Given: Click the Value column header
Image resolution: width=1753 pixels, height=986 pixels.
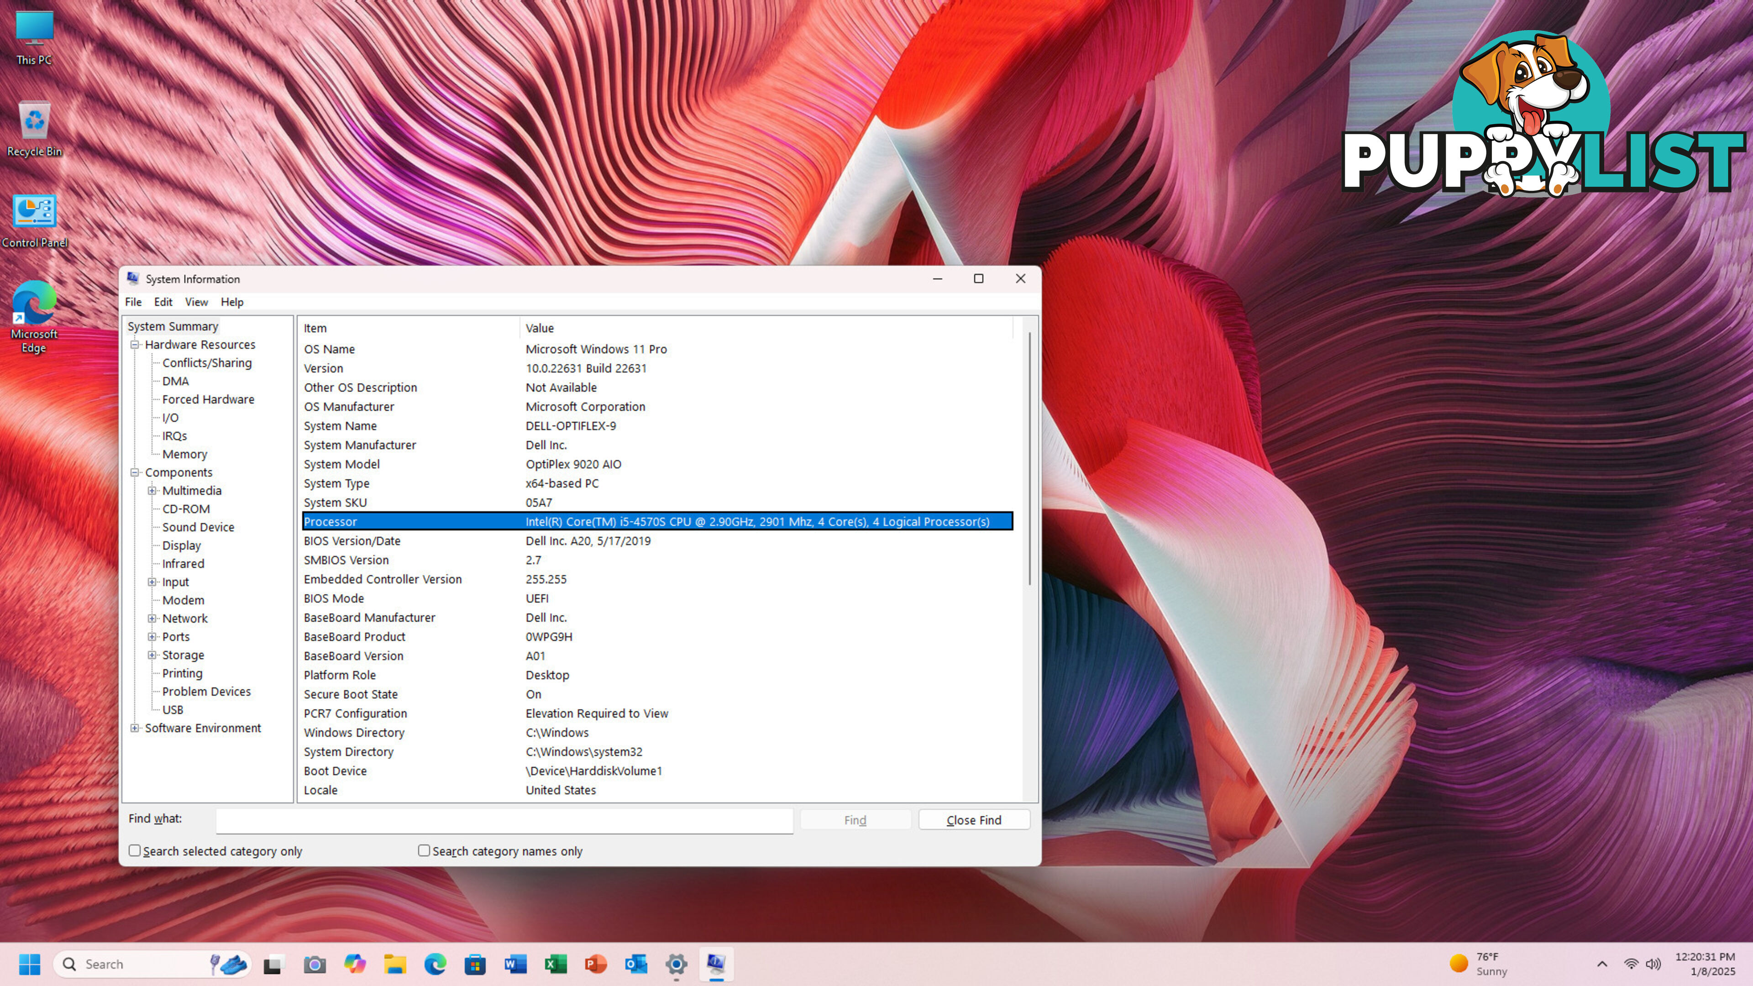Looking at the screenshot, I should point(766,328).
